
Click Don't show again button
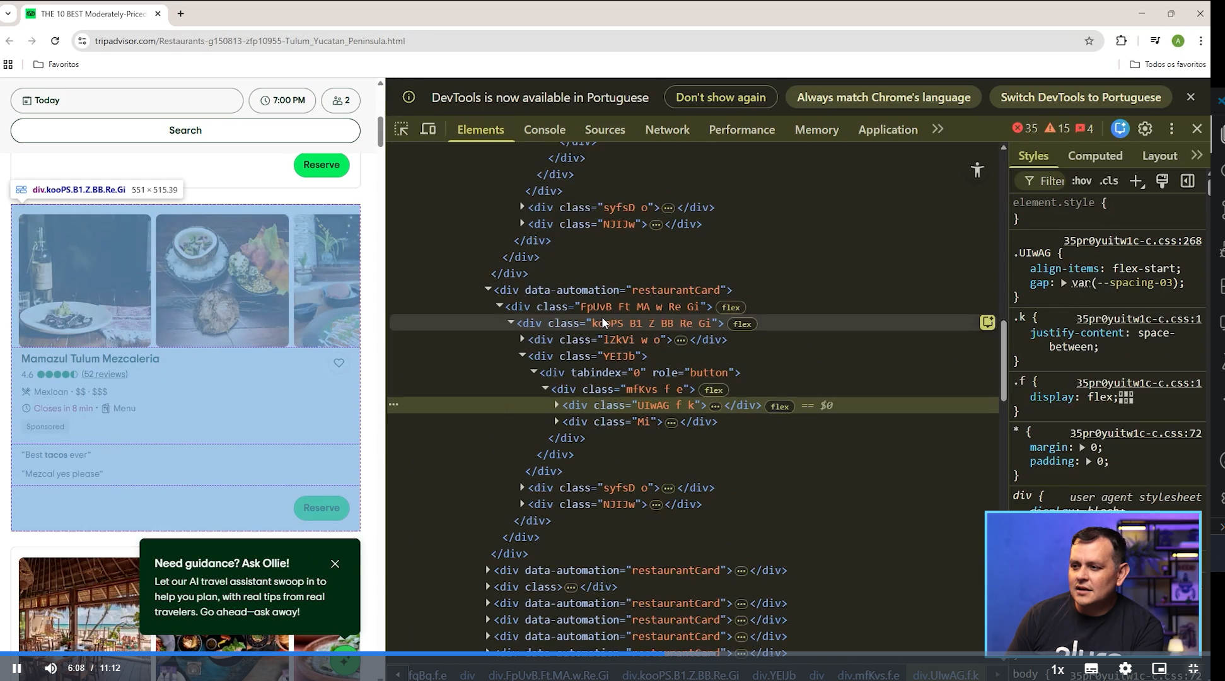(x=721, y=97)
